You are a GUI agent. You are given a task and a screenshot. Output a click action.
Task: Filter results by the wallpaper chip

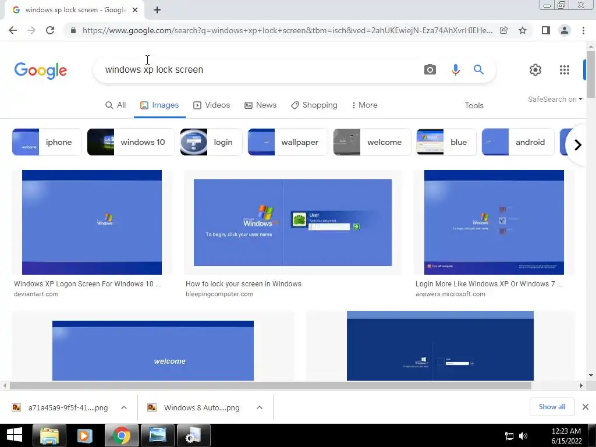288,142
